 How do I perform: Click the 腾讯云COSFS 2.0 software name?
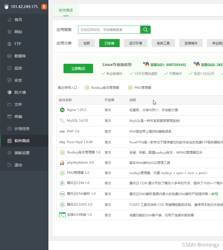coord(80,205)
